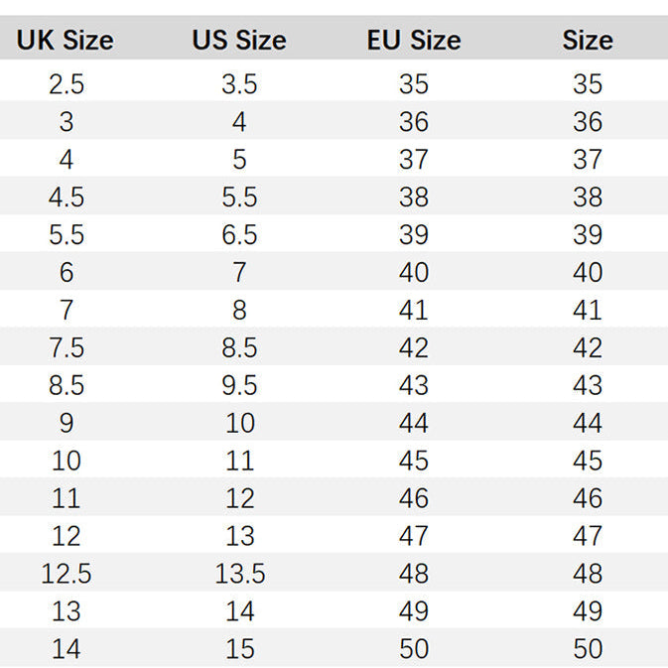Image resolution: width=668 pixels, height=668 pixels.
Task: Select EU size 50 cell
Action: point(414,649)
